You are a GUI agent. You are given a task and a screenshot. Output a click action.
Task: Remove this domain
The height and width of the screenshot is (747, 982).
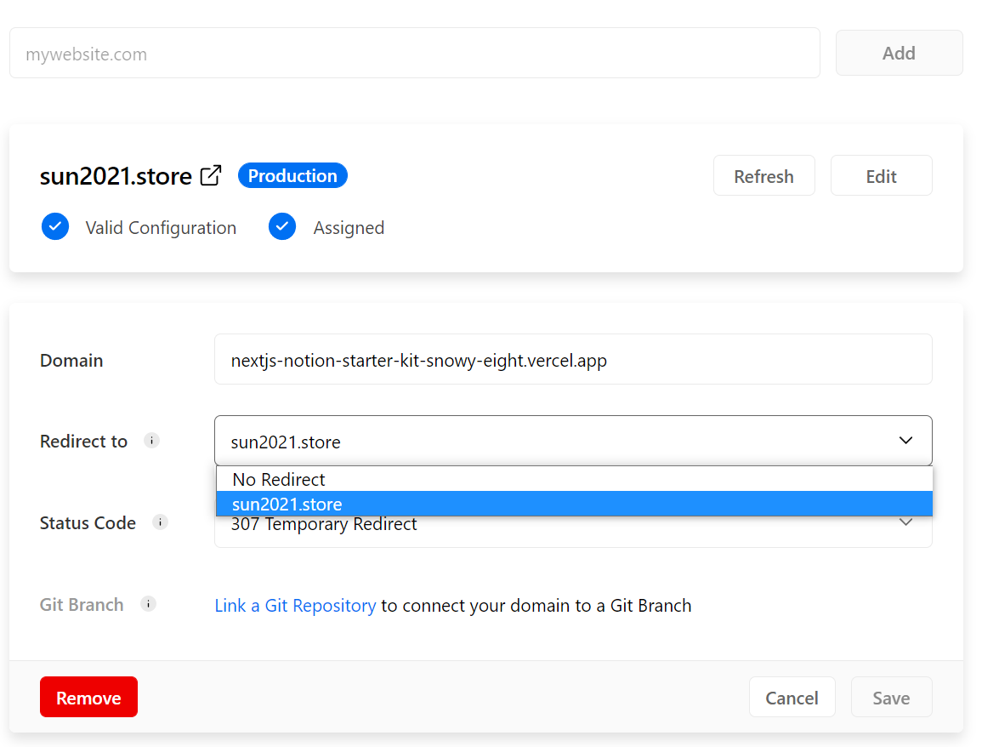point(89,698)
